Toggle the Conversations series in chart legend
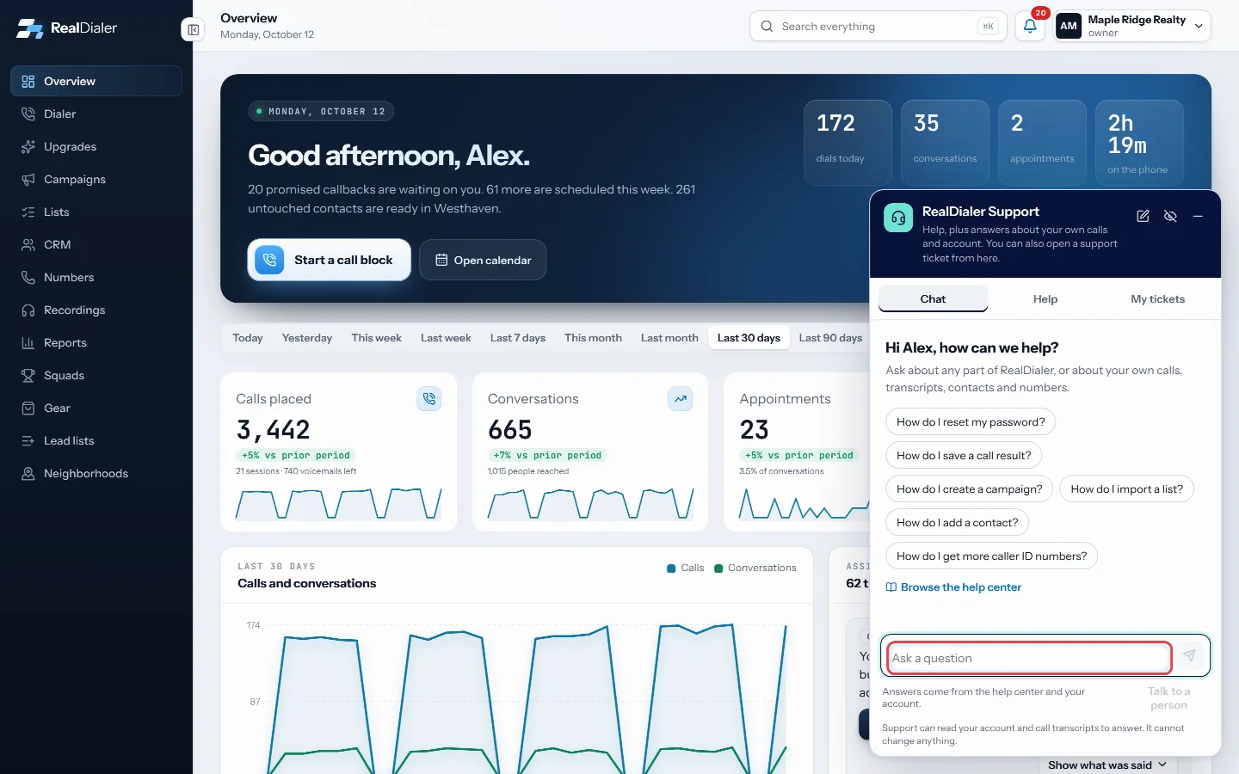Image resolution: width=1239 pixels, height=774 pixels. pyautogui.click(x=755, y=568)
